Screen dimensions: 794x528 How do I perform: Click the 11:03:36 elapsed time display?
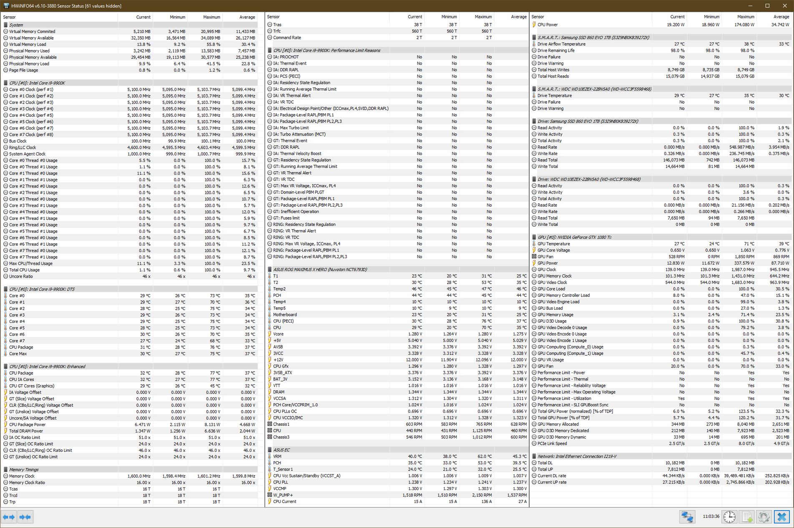(x=711, y=516)
